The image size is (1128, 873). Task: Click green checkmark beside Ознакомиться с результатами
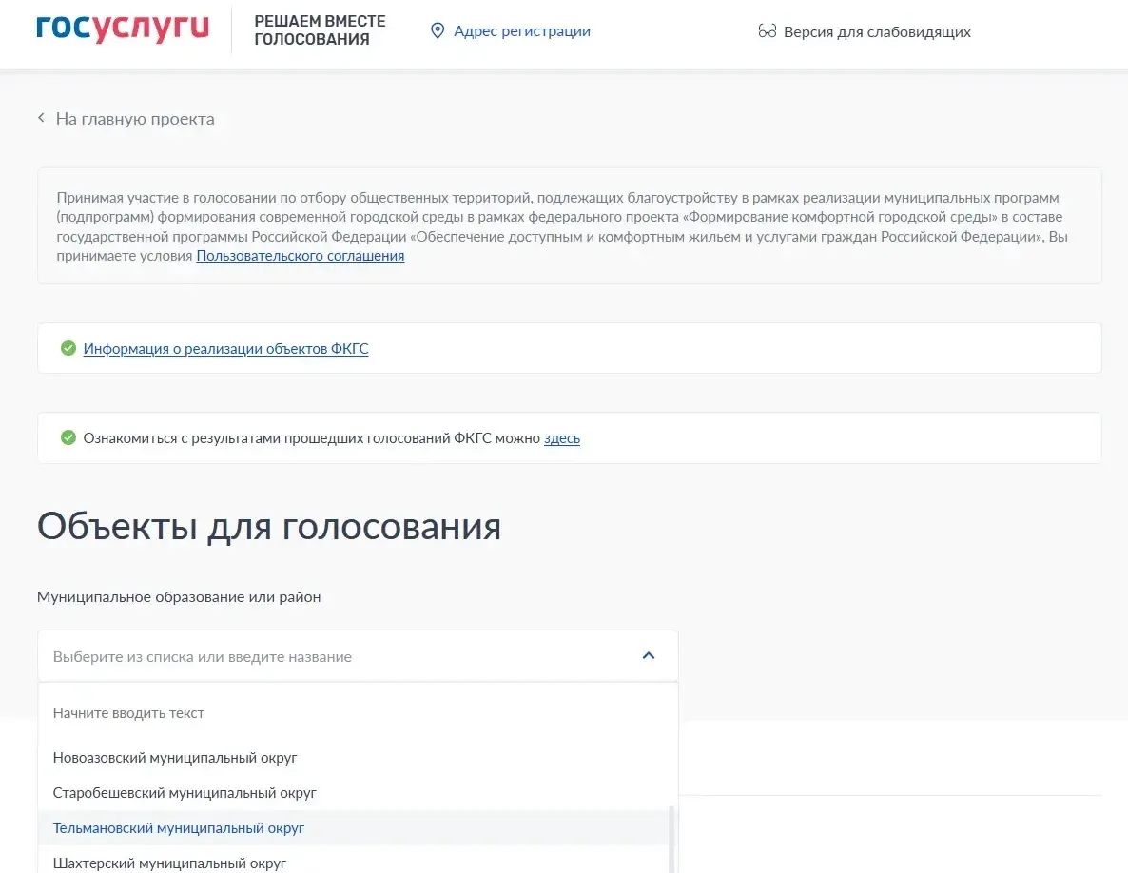coord(68,437)
